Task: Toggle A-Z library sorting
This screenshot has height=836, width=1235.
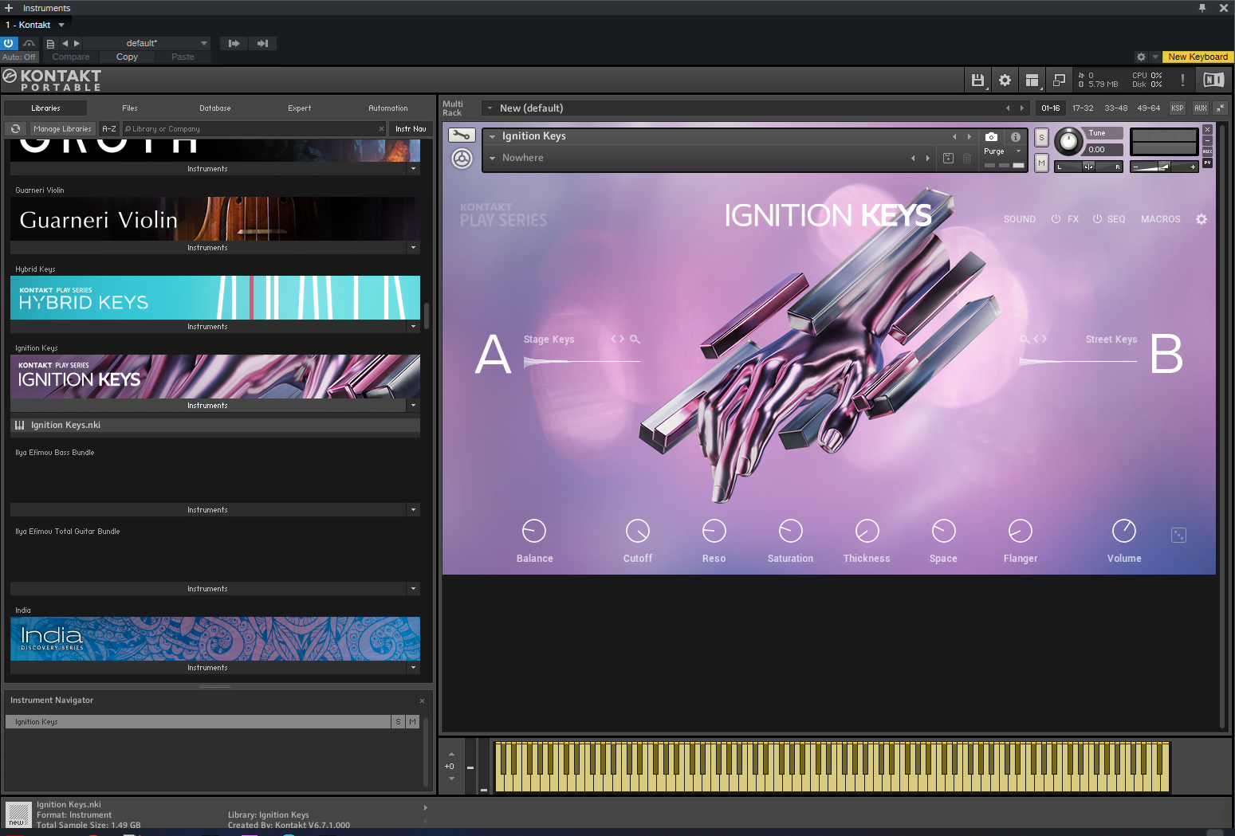Action: click(109, 128)
